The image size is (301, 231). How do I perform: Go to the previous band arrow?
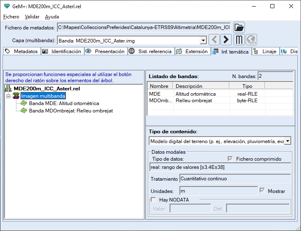point(214,40)
